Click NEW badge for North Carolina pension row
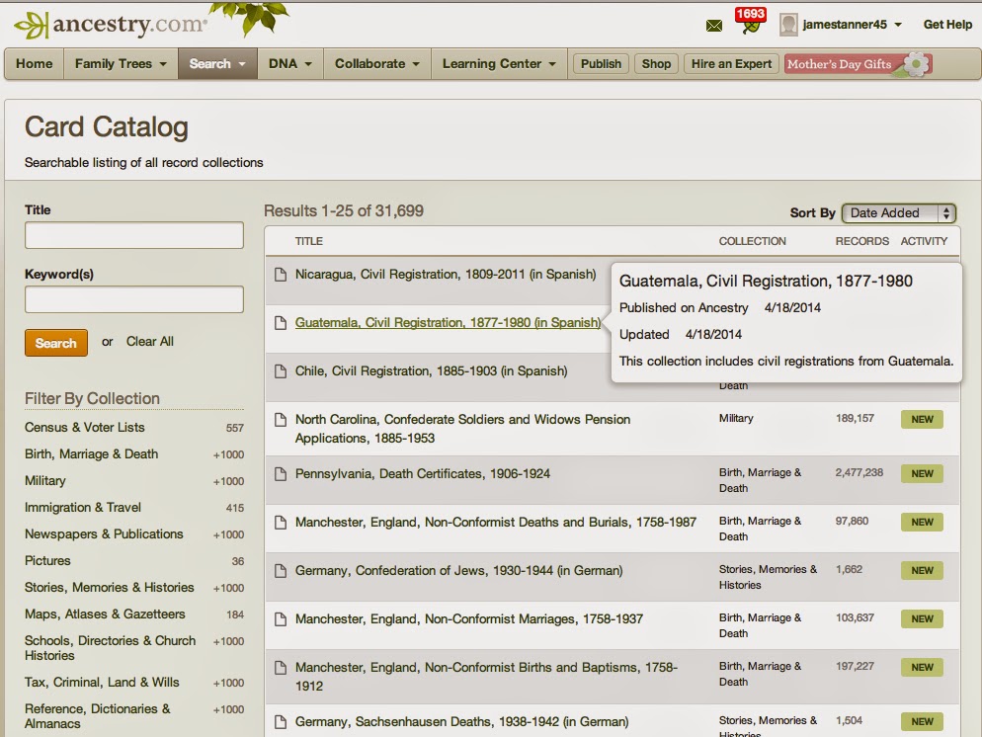Image resolution: width=982 pixels, height=737 pixels. point(922,420)
